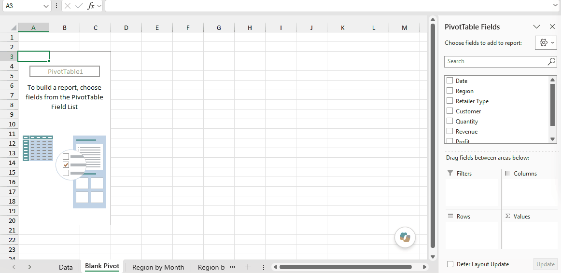Check the Region field
The image size is (561, 273).
(450, 91)
